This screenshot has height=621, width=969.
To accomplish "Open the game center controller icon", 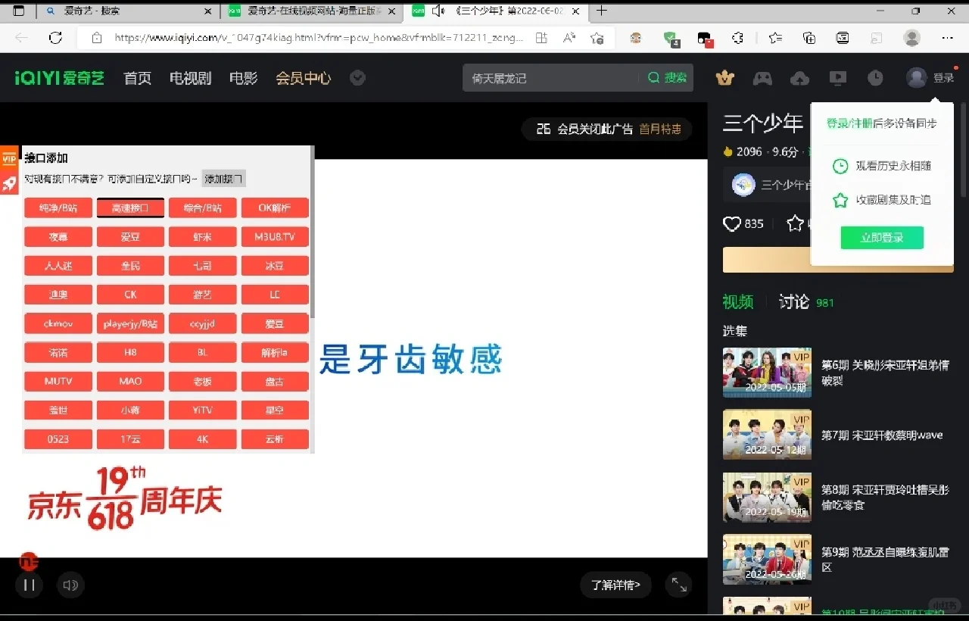I will [x=762, y=77].
